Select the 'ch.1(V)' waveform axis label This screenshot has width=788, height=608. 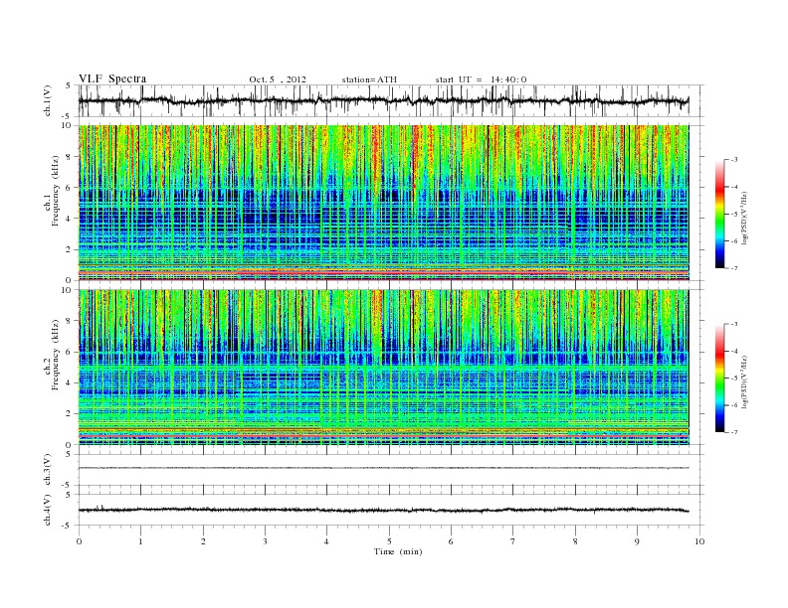coord(48,100)
